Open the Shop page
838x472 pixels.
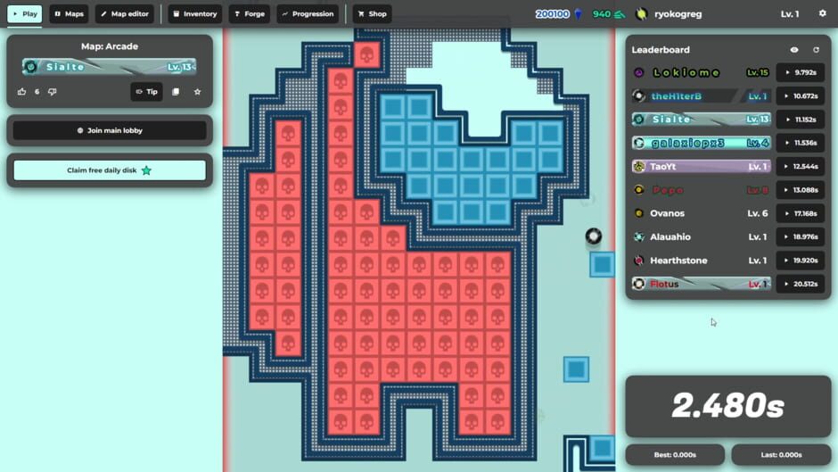tap(372, 14)
